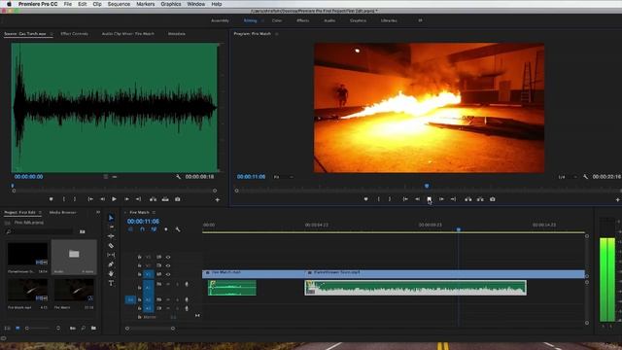Click Lift button in Program monitor
The height and width of the screenshot is (350, 622).
[468, 199]
